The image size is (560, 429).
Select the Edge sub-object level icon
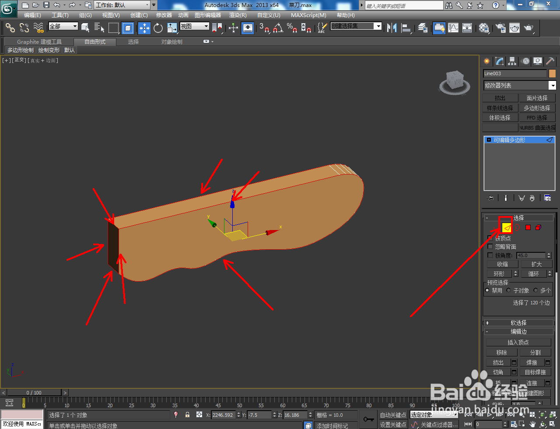tap(507, 227)
